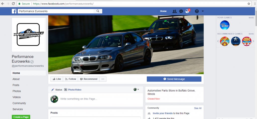Open the Messenger icon in top bar

pos(181,11)
